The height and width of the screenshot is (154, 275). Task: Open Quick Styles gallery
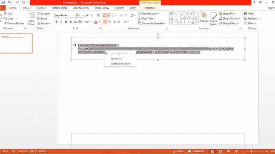tap(214, 19)
